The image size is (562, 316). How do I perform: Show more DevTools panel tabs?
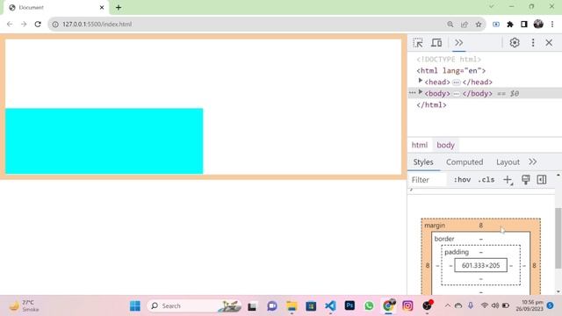coord(458,43)
